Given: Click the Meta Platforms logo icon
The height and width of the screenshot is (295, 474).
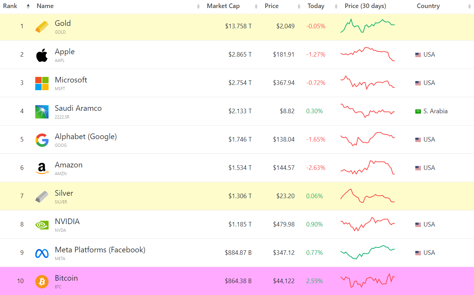Looking at the screenshot, I should [42, 253].
